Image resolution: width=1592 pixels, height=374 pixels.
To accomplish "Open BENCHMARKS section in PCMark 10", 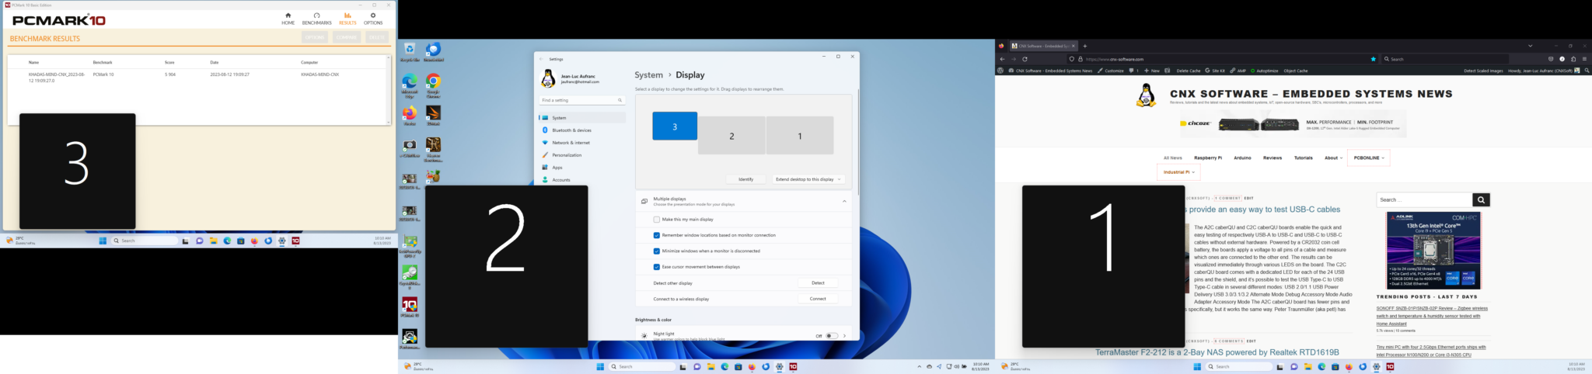I will [316, 19].
